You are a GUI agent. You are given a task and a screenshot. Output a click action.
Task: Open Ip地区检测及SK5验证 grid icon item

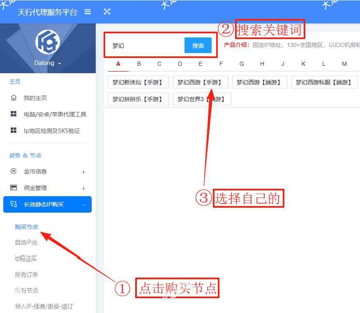[14, 131]
